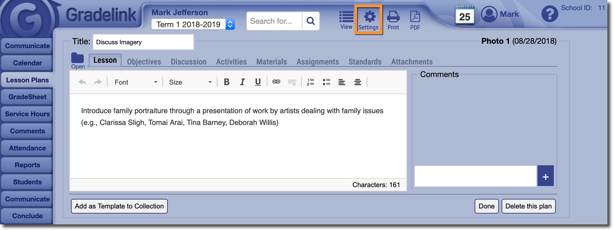Switch to the Attachments tab
613x230 pixels.
[412, 62]
